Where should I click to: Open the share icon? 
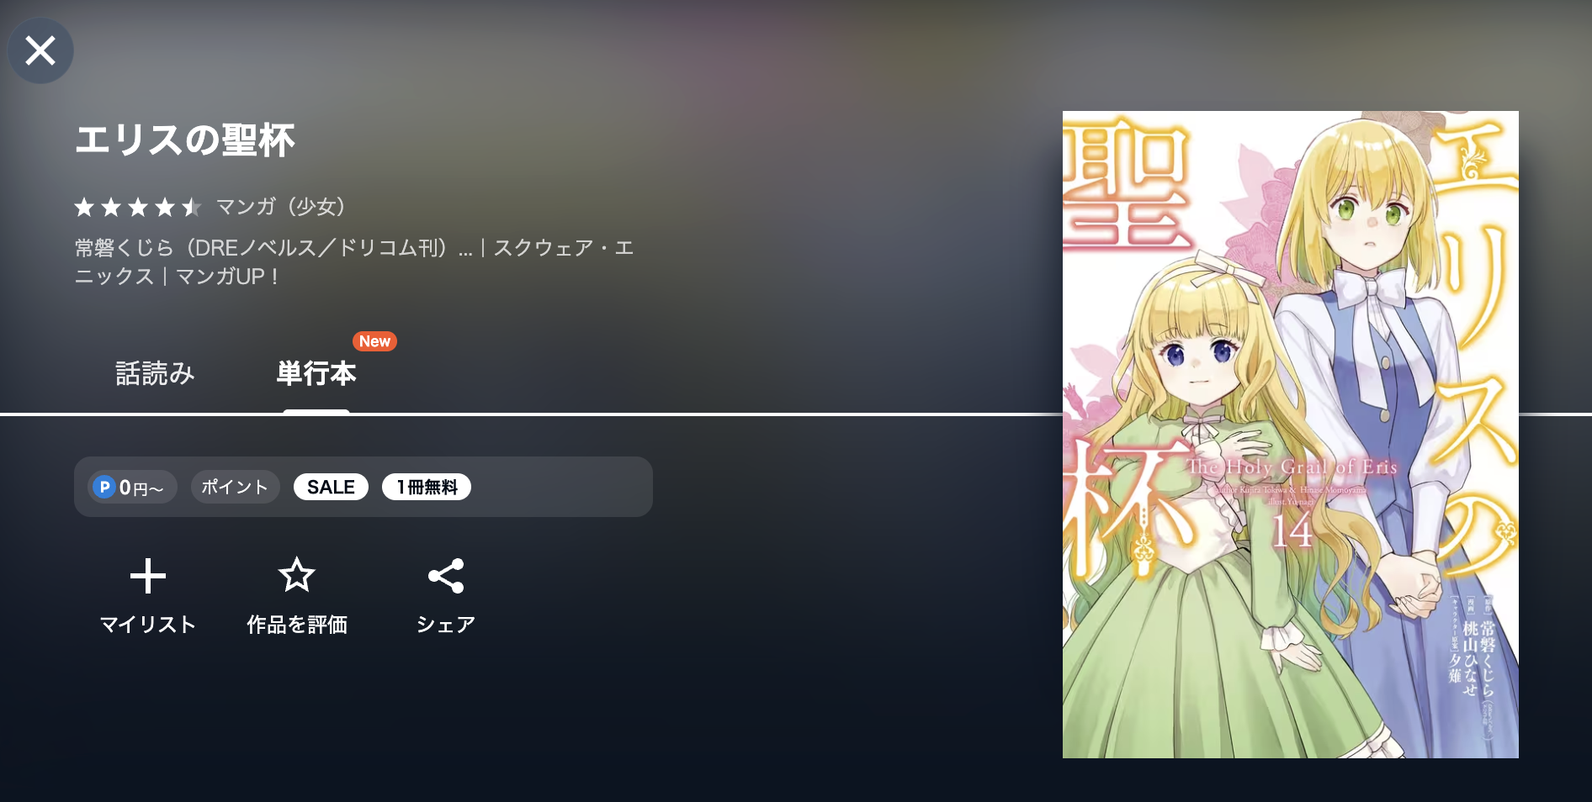pos(446,576)
